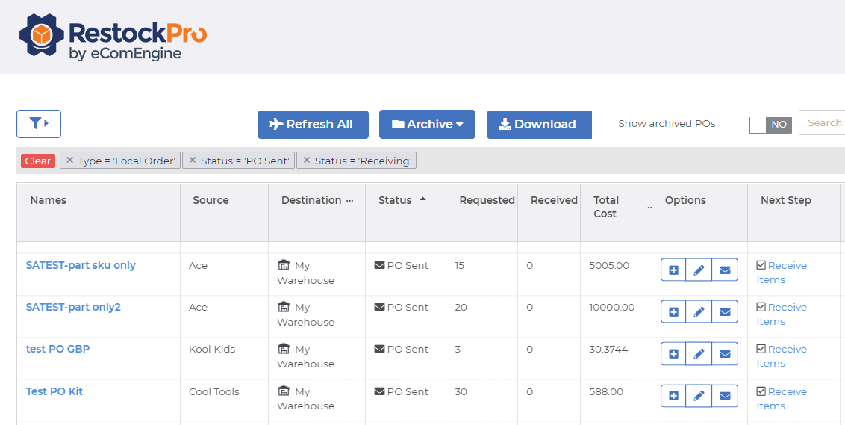Click the envelope icon for SATEST-part sku only
The image size is (845, 425).
click(724, 270)
